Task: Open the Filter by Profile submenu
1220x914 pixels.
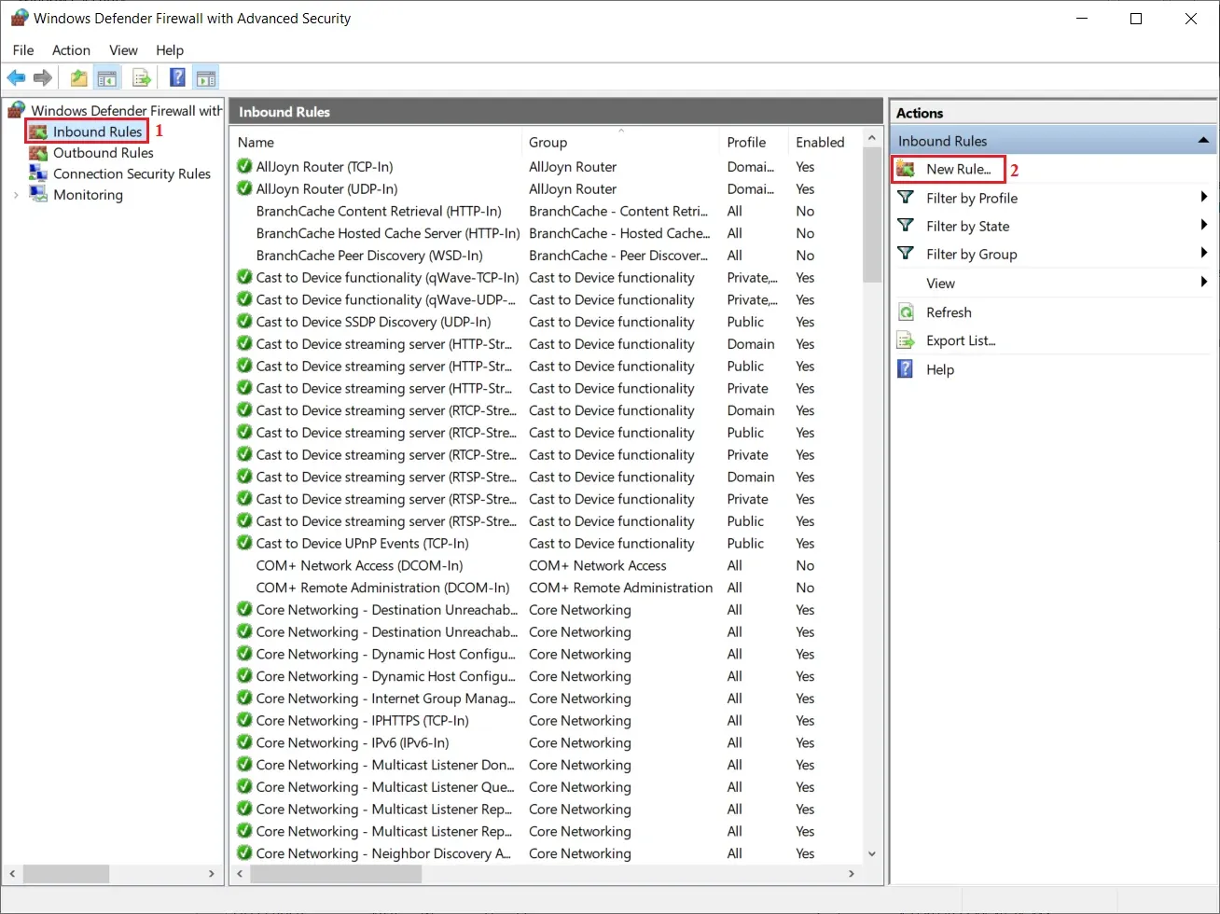Action: [971, 198]
